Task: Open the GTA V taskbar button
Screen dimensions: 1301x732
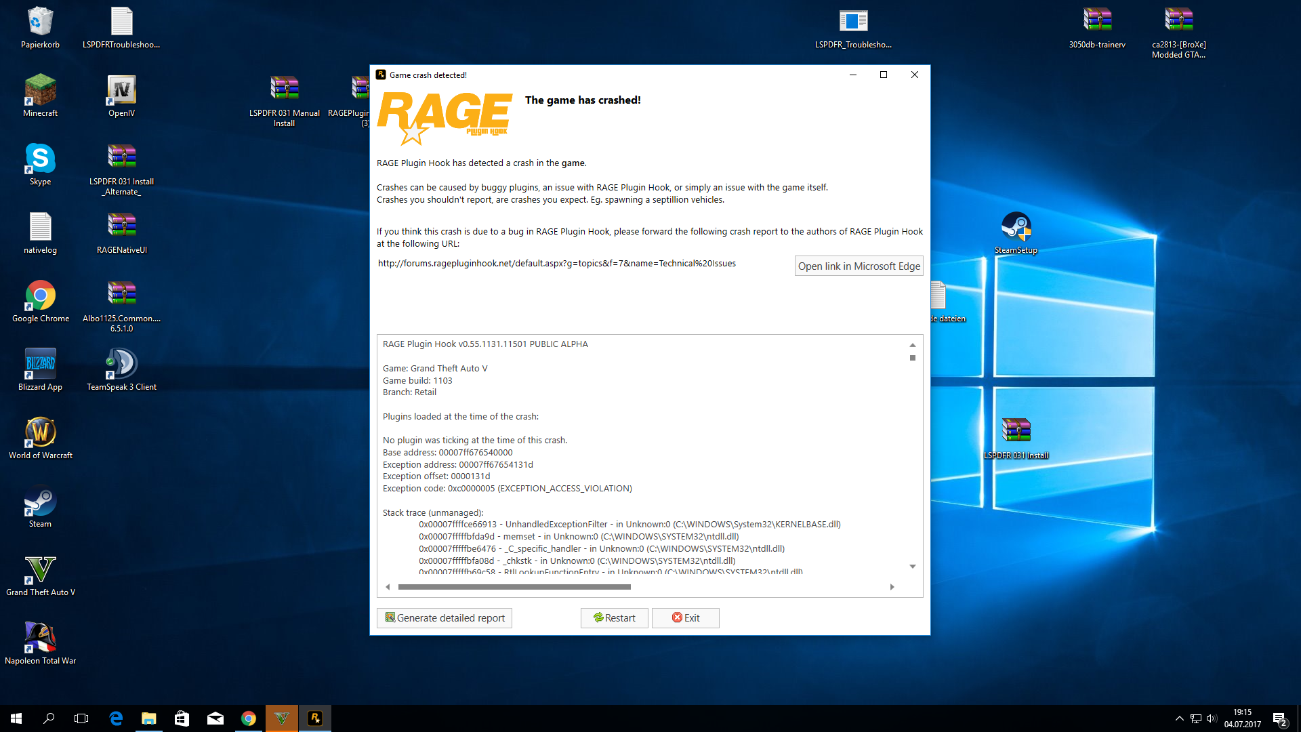Action: (x=282, y=718)
